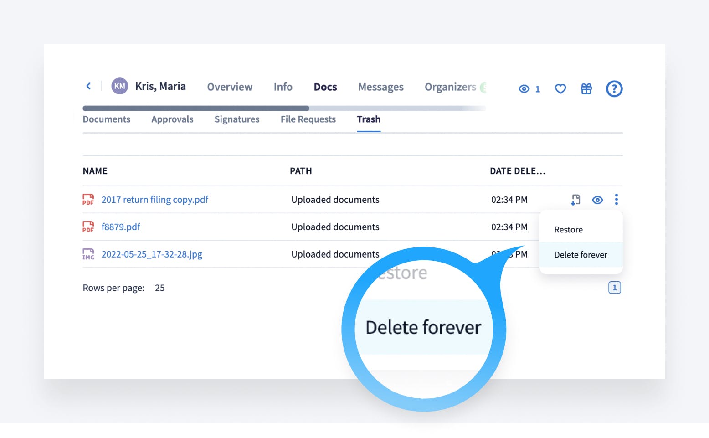Image resolution: width=709 pixels, height=438 pixels.
Task: Open the Approvals sub-tab
Action: 172,119
